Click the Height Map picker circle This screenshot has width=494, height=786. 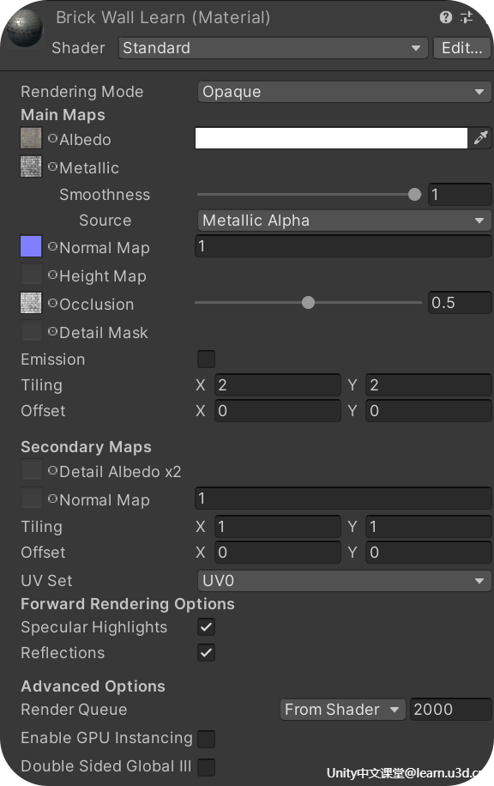52,275
